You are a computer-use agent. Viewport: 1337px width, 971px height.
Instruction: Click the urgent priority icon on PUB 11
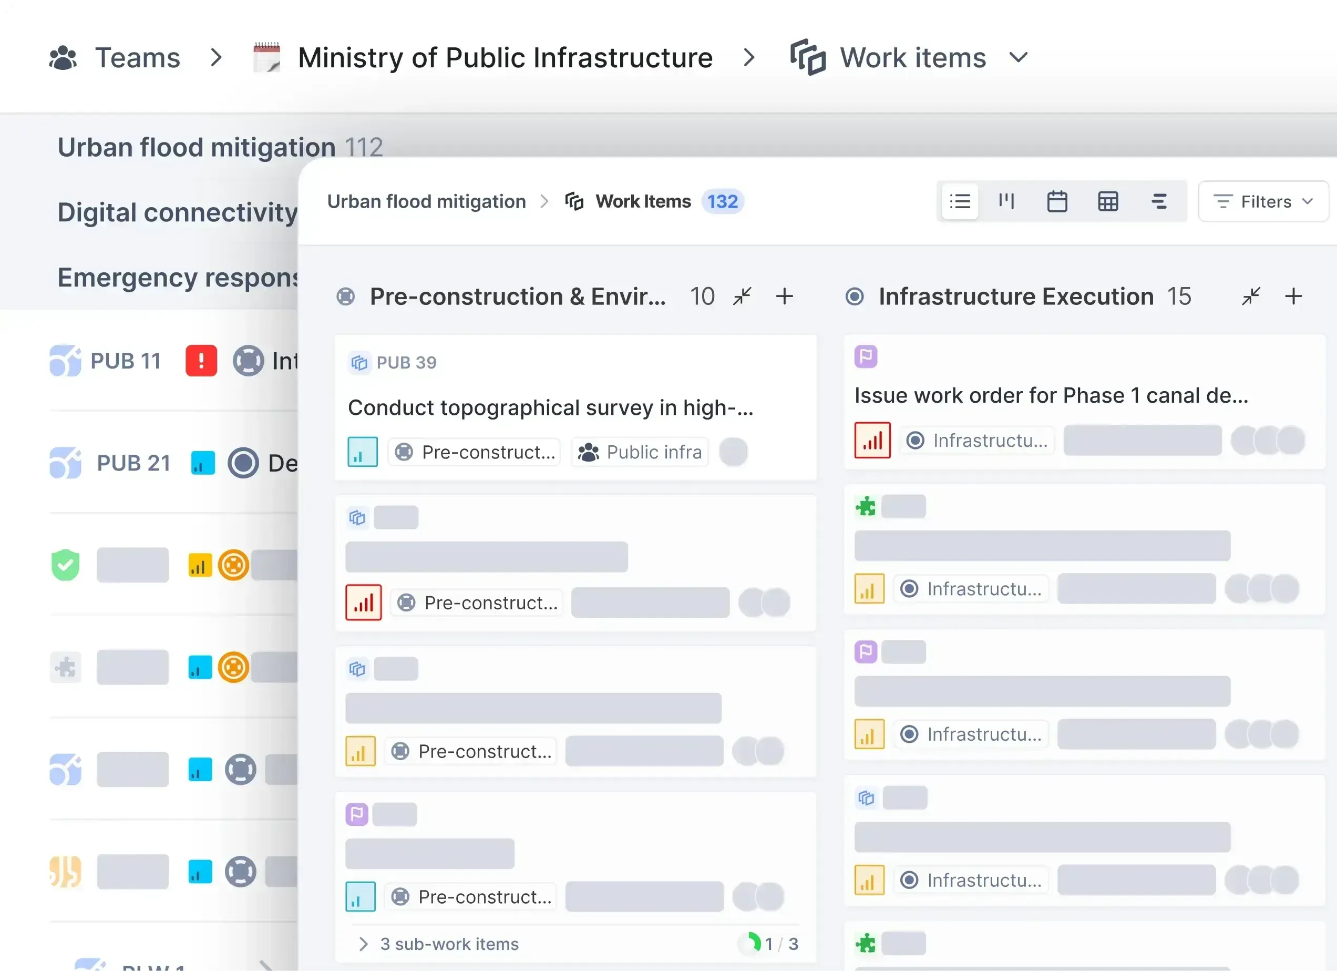pyautogui.click(x=201, y=360)
